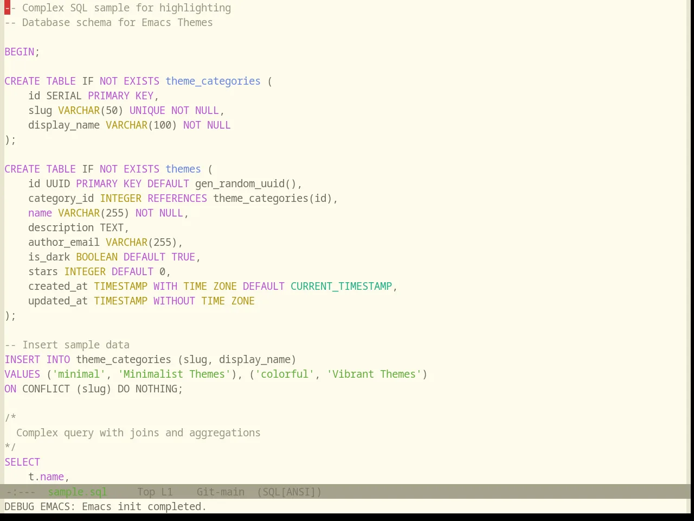Click the stars column name
This screenshot has width=694, height=521.
43,271
